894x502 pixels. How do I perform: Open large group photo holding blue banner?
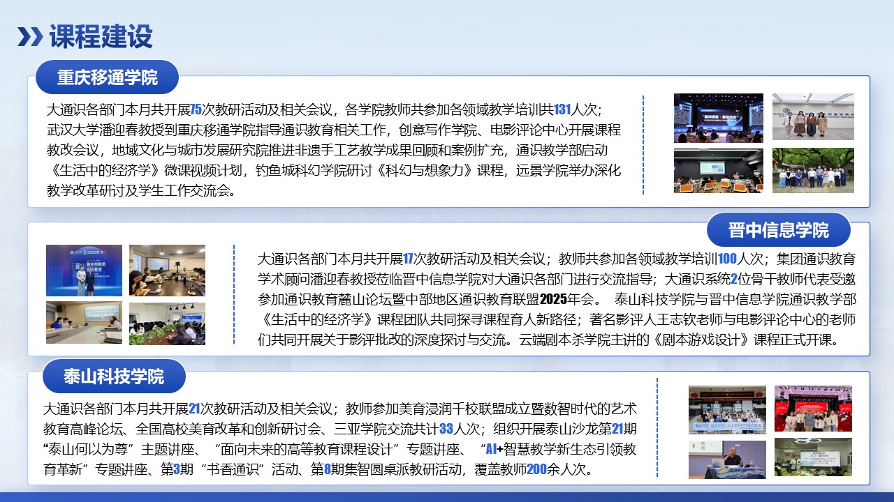click(x=727, y=410)
